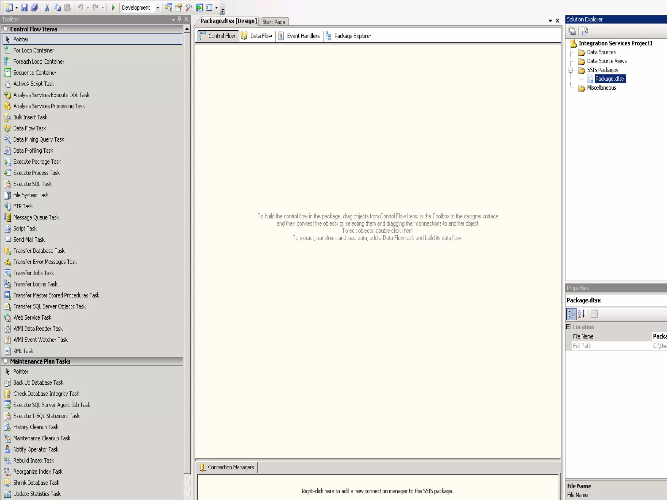Select Package.dtsx in Solution Explorer
Image resolution: width=667 pixels, height=500 pixels.
click(x=610, y=79)
